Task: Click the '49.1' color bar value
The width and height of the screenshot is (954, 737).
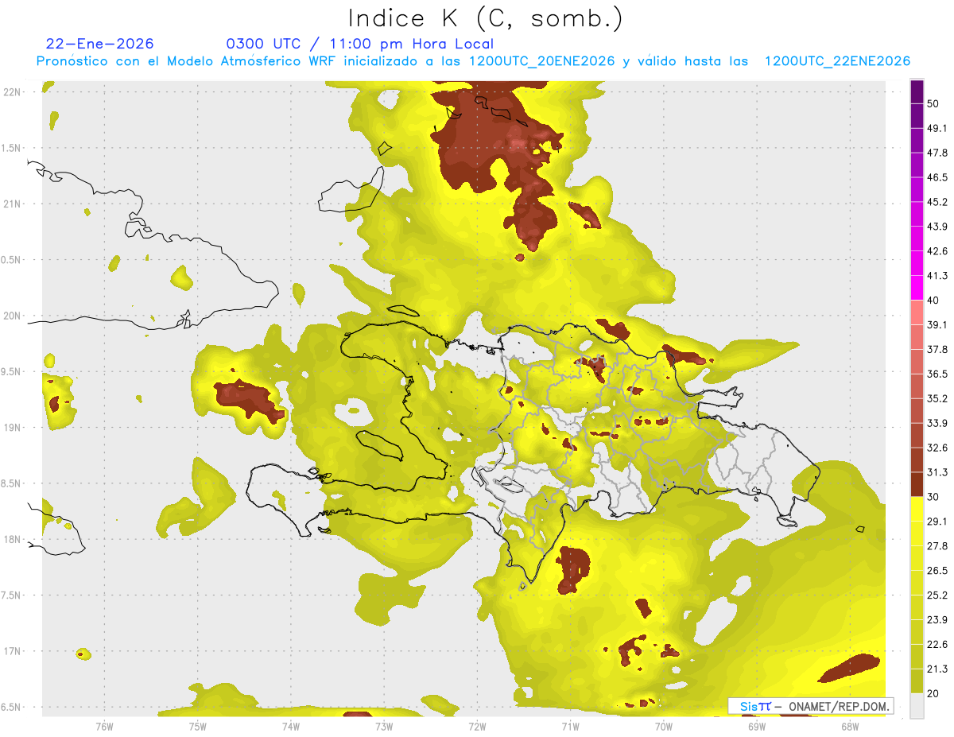Action: pos(937,128)
